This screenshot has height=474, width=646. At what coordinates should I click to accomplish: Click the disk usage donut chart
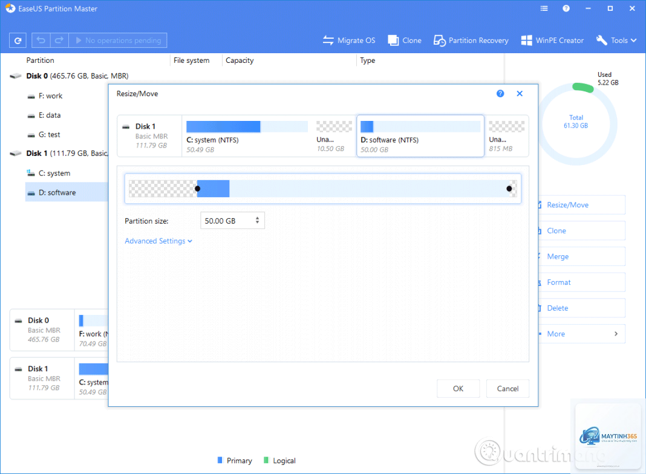(x=576, y=123)
